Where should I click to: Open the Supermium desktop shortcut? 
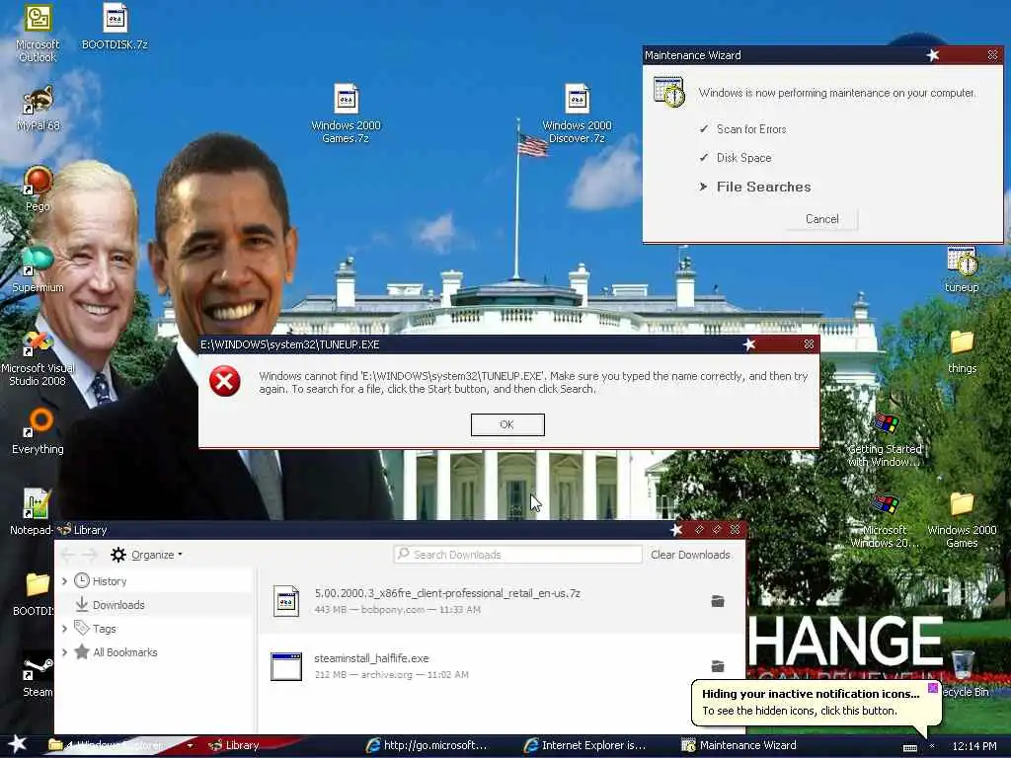pyautogui.click(x=39, y=269)
